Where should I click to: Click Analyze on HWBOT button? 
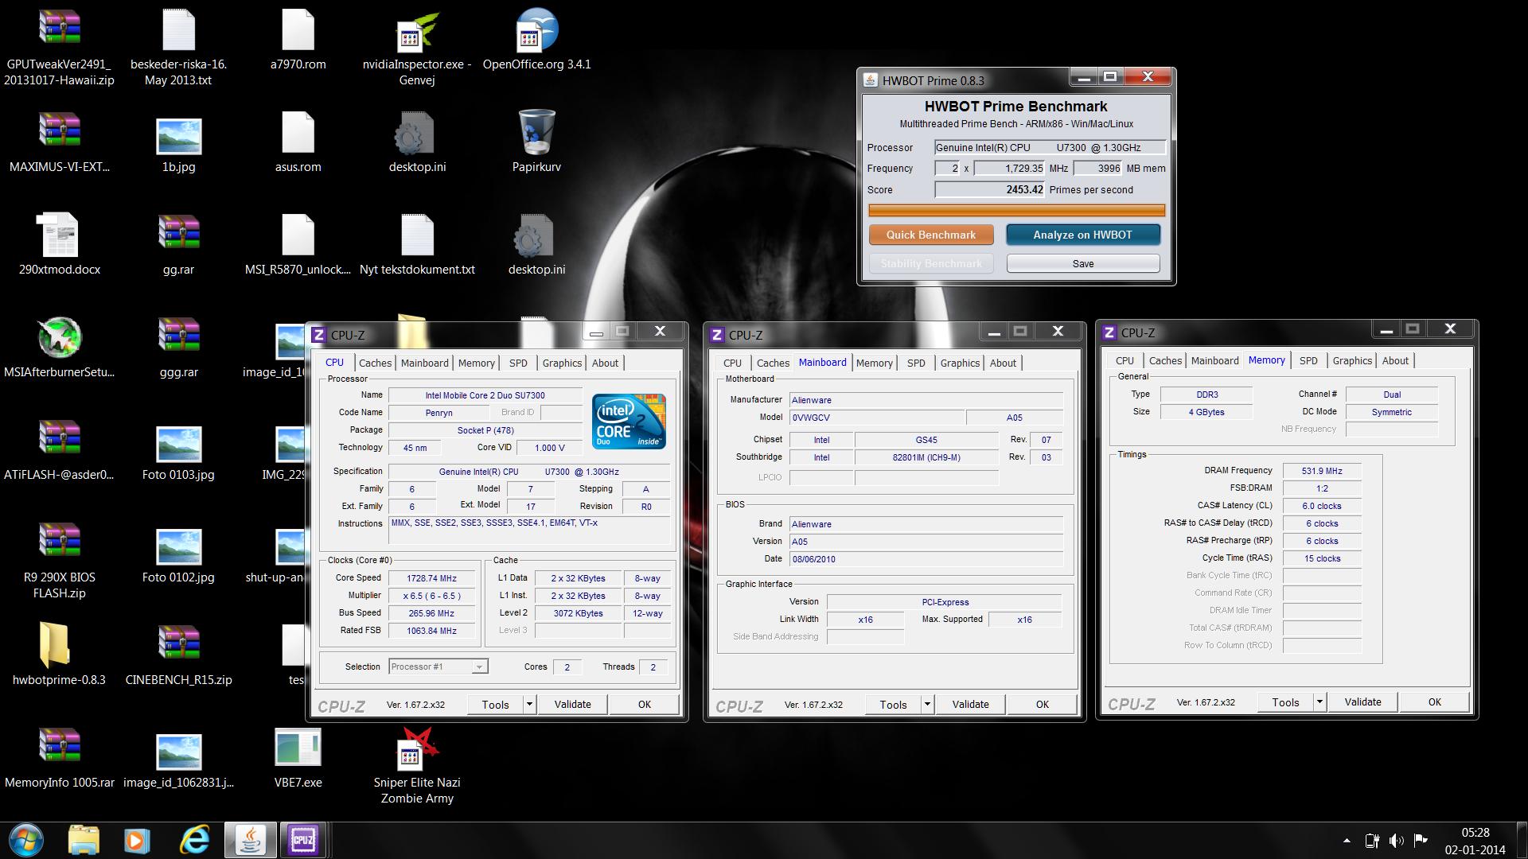click(x=1082, y=235)
